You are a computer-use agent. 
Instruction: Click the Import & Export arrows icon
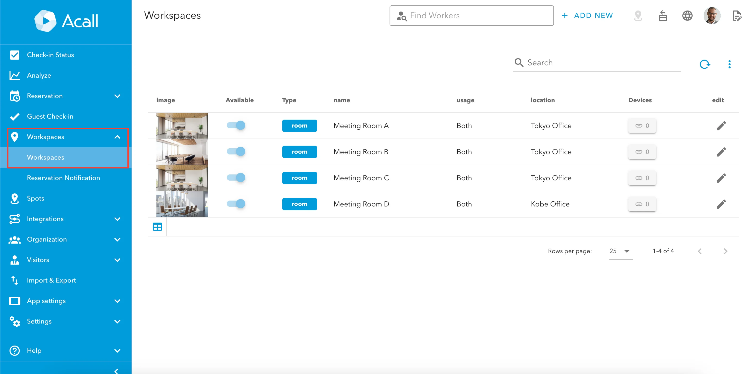pyautogui.click(x=15, y=280)
